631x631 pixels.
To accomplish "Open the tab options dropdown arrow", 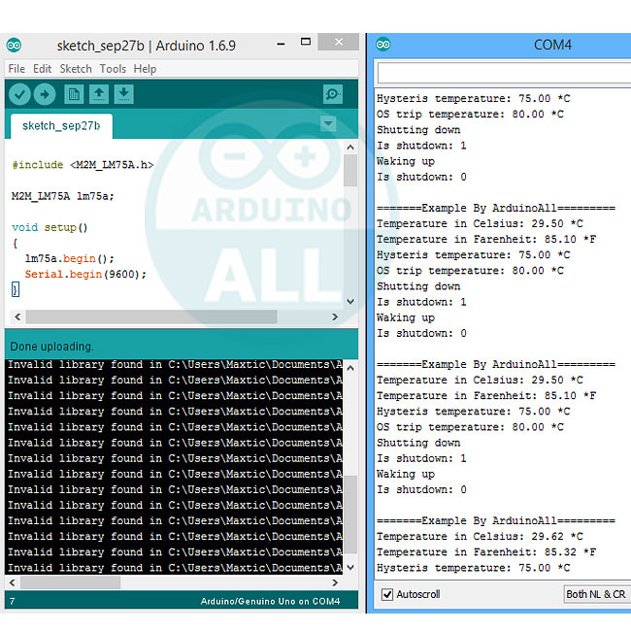I will click(x=328, y=123).
